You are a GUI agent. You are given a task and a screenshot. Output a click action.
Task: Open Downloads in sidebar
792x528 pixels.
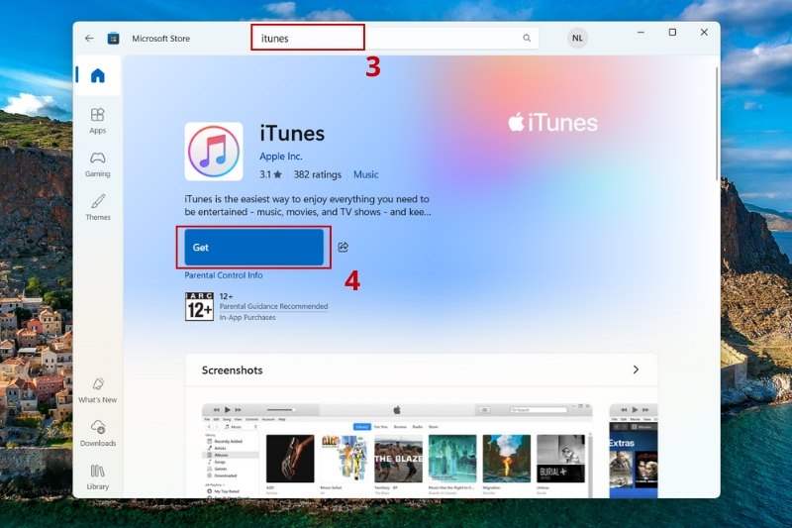pyautogui.click(x=97, y=434)
